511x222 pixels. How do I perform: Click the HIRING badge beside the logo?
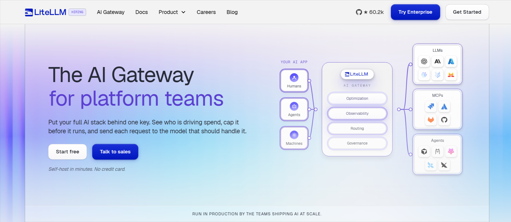[77, 12]
